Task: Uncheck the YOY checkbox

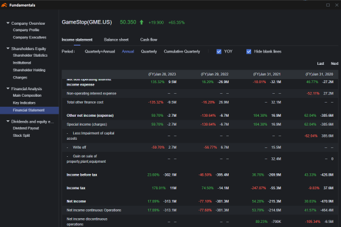Action: (x=219, y=51)
